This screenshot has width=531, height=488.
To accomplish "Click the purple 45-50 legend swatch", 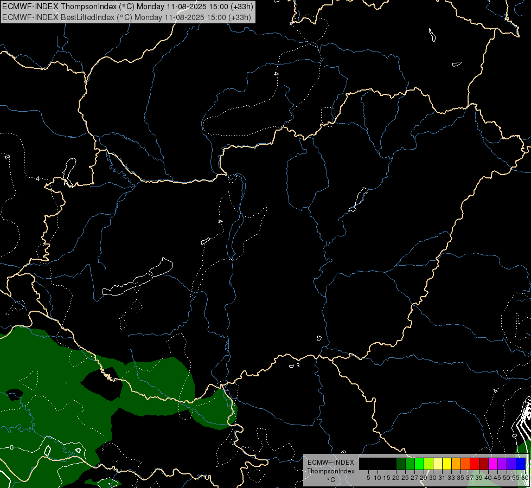I will [x=503, y=464].
